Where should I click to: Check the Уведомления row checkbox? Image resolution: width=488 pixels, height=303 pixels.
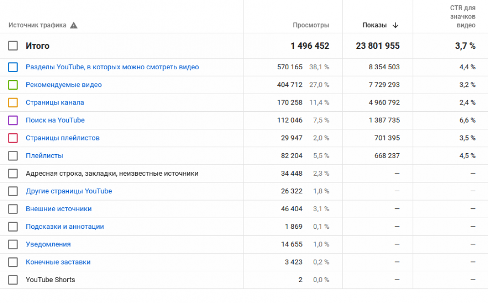pos(13,244)
